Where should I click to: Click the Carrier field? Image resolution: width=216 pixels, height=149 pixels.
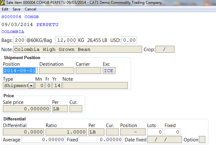[x=88, y=71]
